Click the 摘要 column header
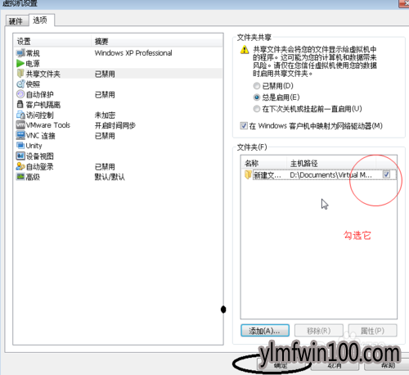 tap(157, 41)
